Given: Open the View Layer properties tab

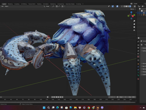Looking at the screenshot, I should 138,51.
